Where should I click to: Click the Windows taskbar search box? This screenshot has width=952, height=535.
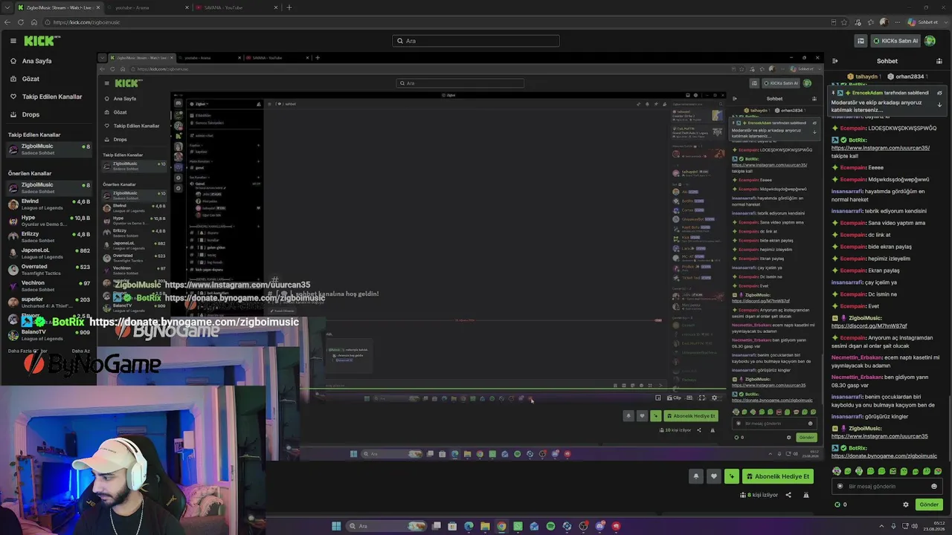pos(386,526)
